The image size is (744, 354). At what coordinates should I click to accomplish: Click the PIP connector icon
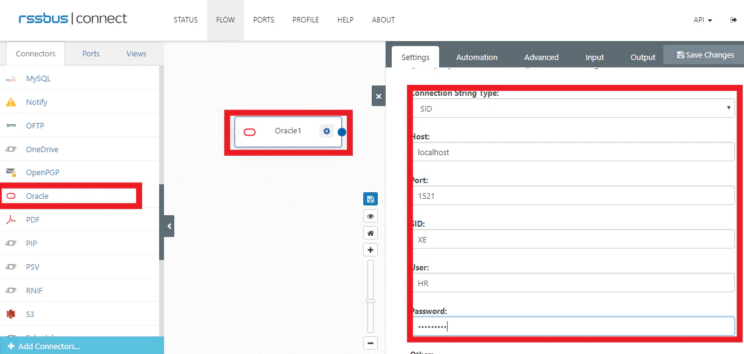(x=11, y=243)
